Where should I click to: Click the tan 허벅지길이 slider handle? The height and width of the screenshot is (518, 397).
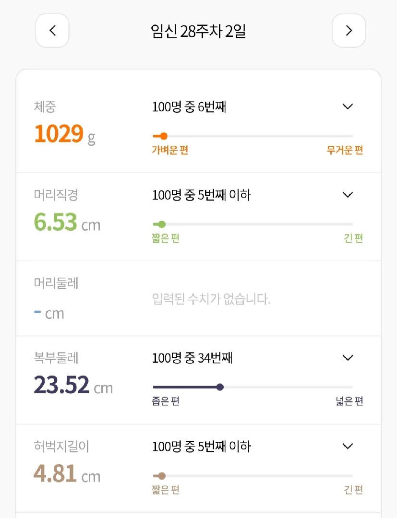[162, 476]
